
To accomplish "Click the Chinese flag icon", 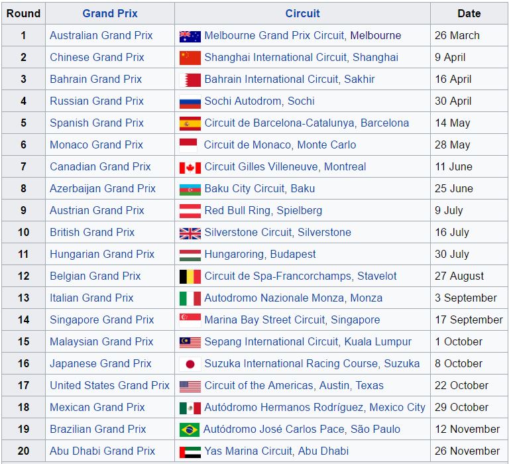I will tap(190, 58).
